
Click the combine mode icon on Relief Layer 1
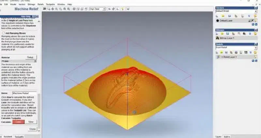218,57
